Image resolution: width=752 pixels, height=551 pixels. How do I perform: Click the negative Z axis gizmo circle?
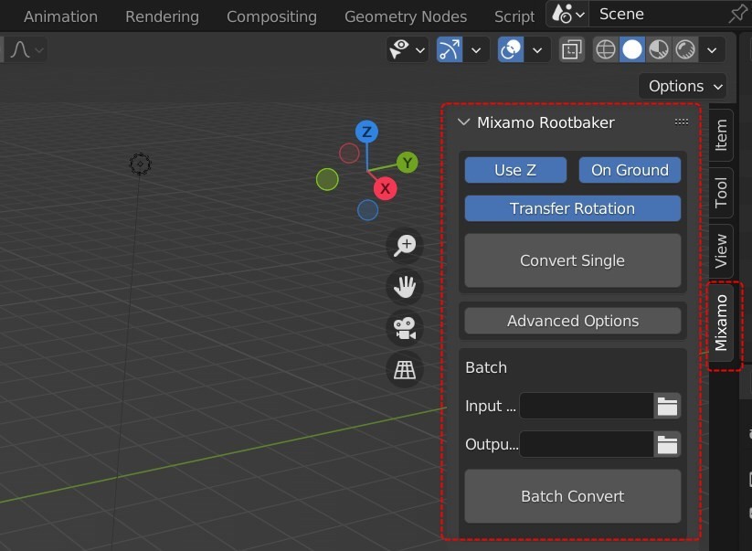368,210
